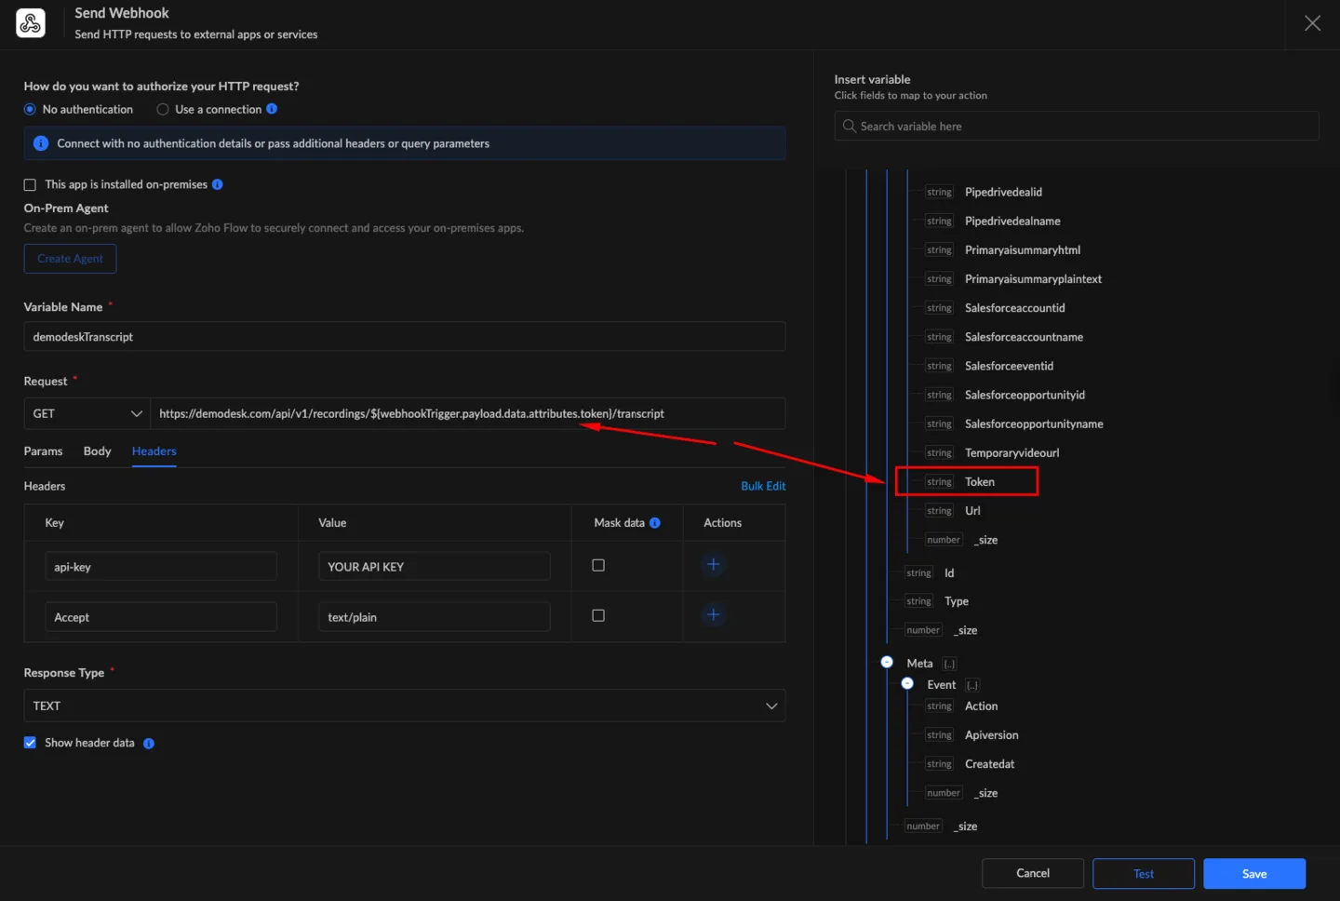Insert the Id string variable
This screenshot has height=901, width=1340.
click(x=949, y=573)
